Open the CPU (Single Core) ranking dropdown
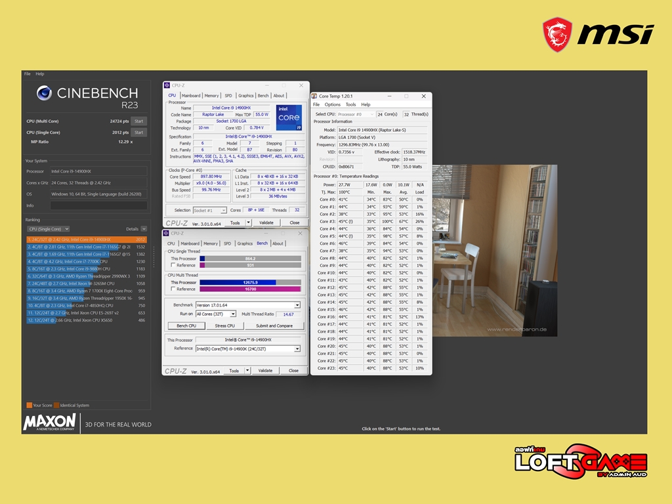Viewport: 672px width, 504px height. point(49,229)
